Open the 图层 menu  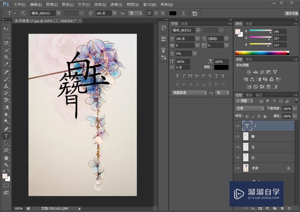68,4
